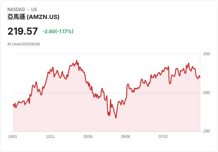The width and height of the screenshot is (218, 152).
Task: Click the 250 y-axis label
Action: coord(206,54)
